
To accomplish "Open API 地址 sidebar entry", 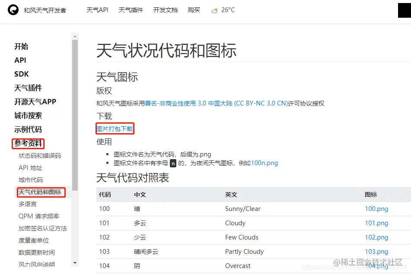I will point(30,168).
